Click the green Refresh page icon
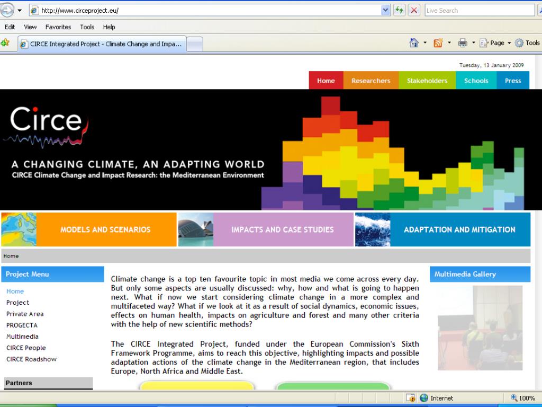The image size is (542, 407). pyautogui.click(x=399, y=11)
